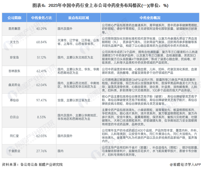
Task: Click company name '吉林敖东'
Action: (x=14, y=71)
